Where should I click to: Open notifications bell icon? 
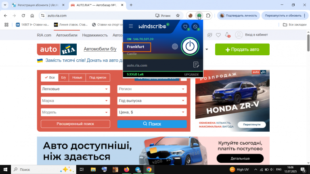tap(227, 35)
